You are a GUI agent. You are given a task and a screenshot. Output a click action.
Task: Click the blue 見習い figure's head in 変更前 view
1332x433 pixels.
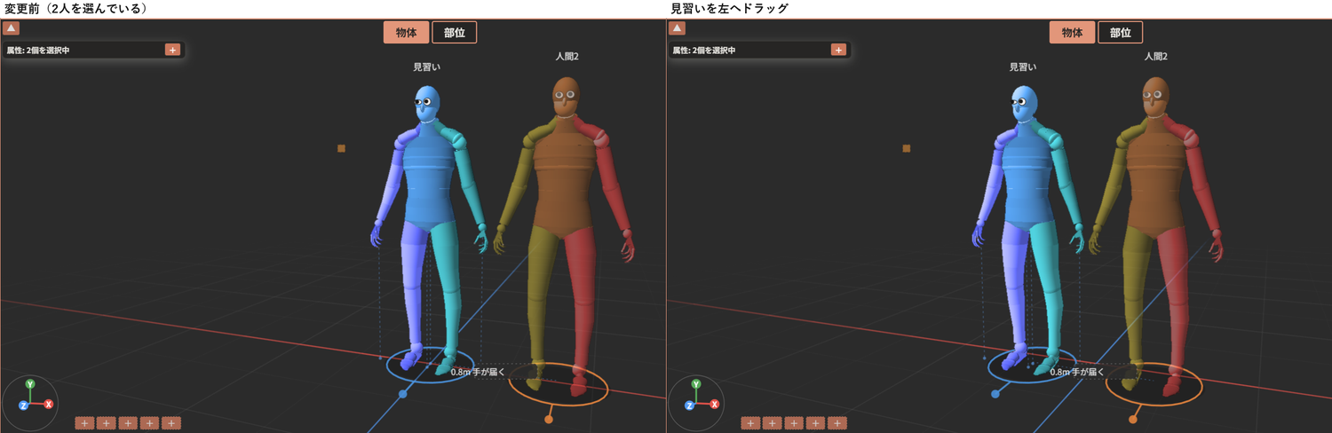(427, 104)
